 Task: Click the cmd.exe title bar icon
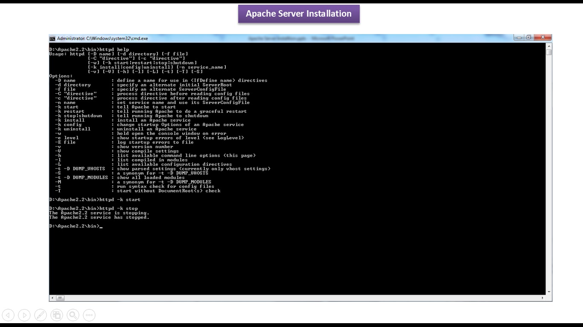52,38
